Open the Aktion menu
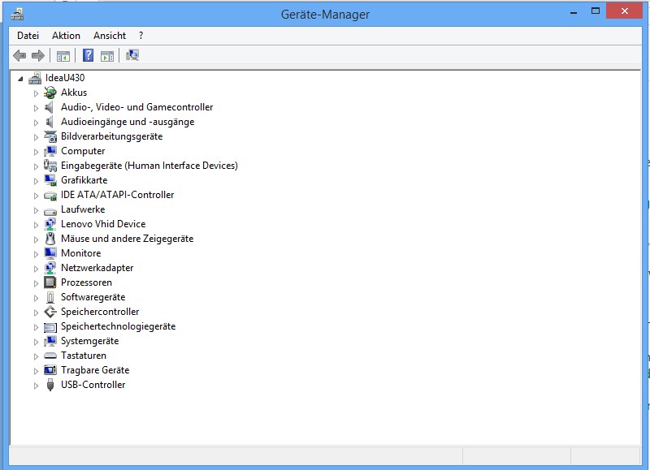Screen dimensions: 650x470 click(x=66, y=36)
